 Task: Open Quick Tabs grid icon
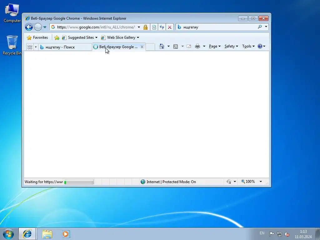[x=30, y=47]
